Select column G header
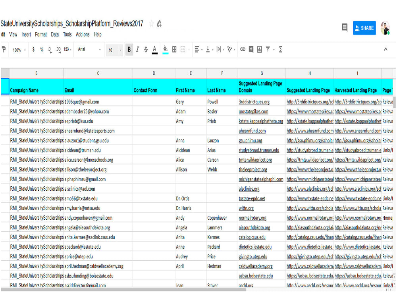The image size is (397, 298). click(262, 73)
